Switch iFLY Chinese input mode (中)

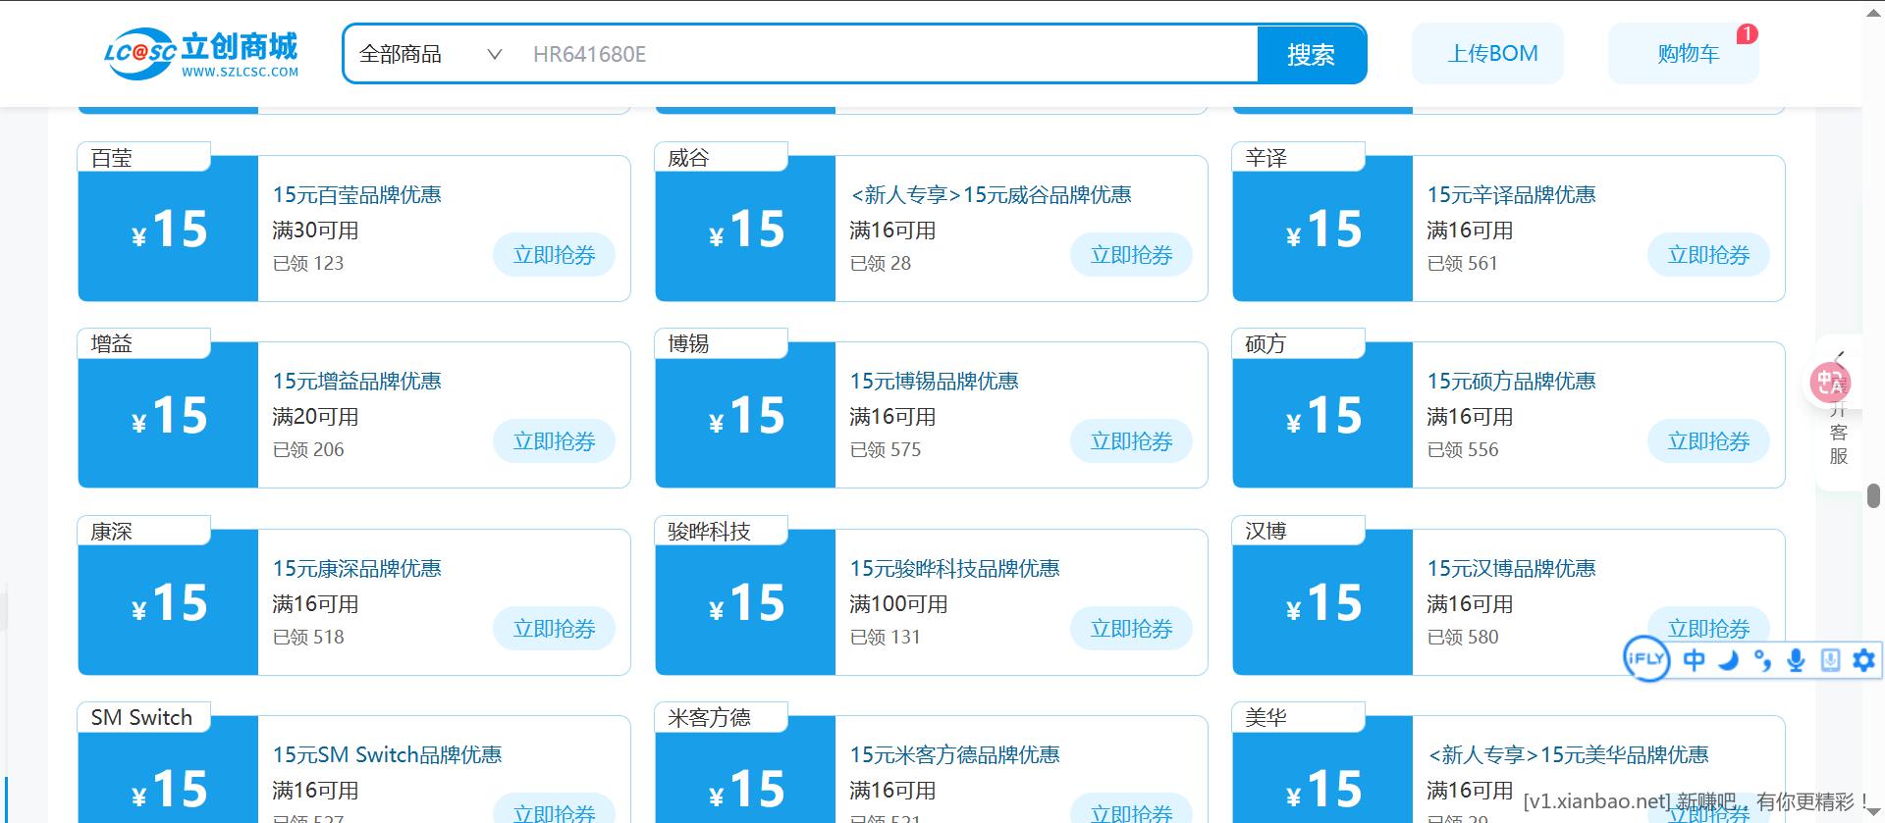tap(1695, 660)
